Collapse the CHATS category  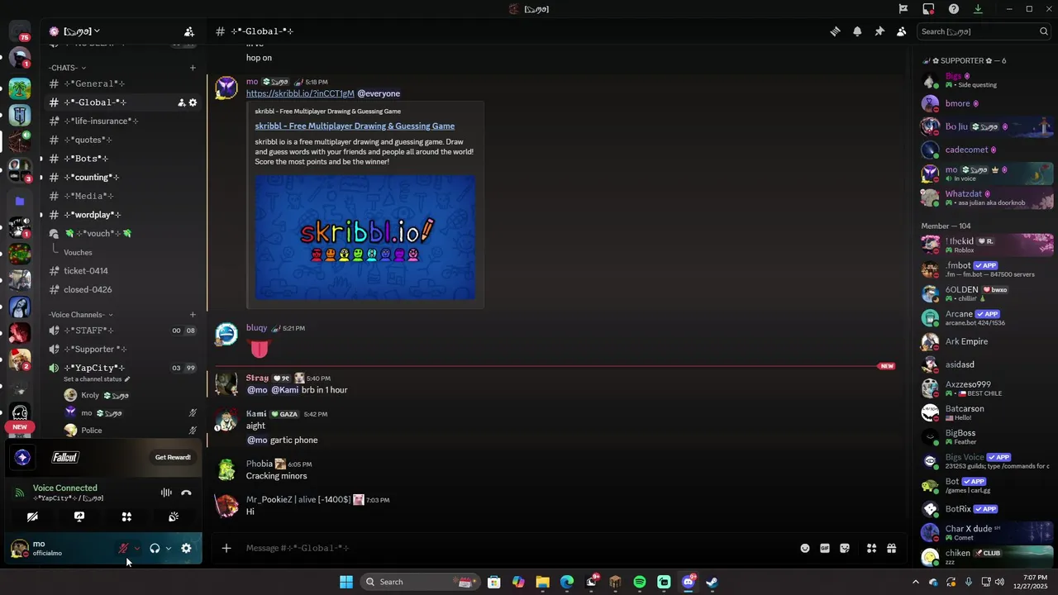pos(67,68)
